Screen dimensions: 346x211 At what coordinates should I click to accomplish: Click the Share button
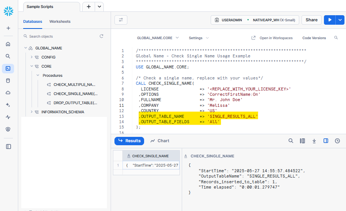[311, 20]
